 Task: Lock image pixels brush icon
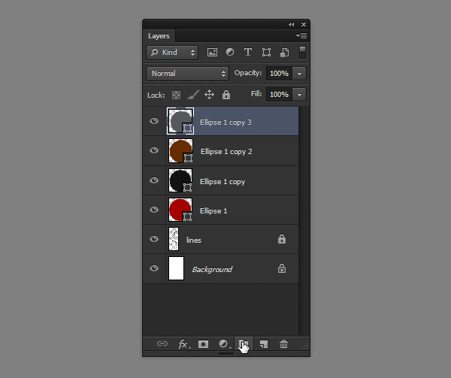(x=192, y=95)
